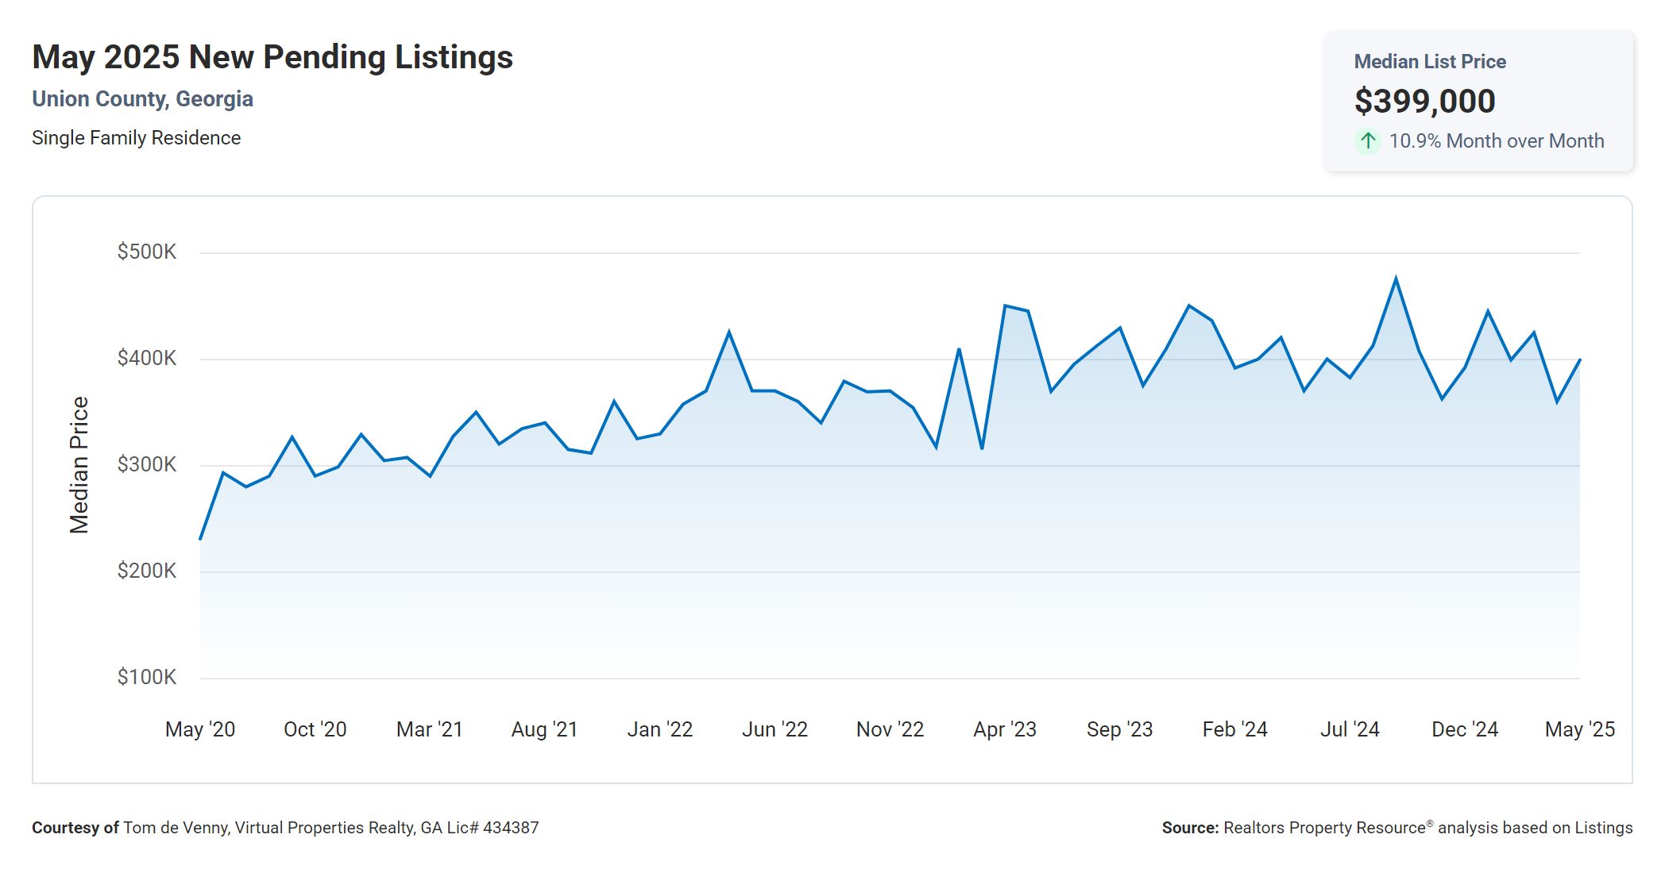The width and height of the screenshot is (1665, 873).
Task: Click the Jan '22 x-axis label
Action: [x=659, y=729]
